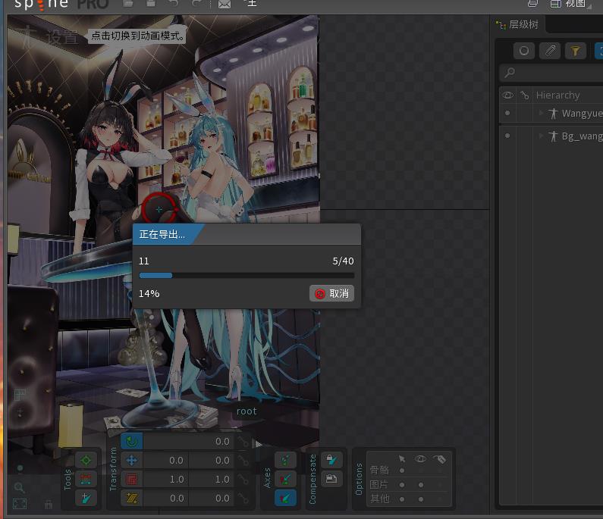Click the translate Y value field

pos(212,460)
